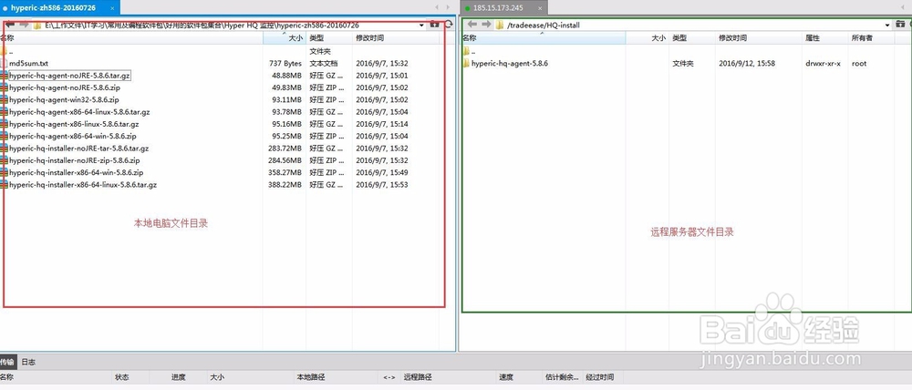912x390 pixels.
Task: Open the 日志 log tab
Action: click(28, 362)
